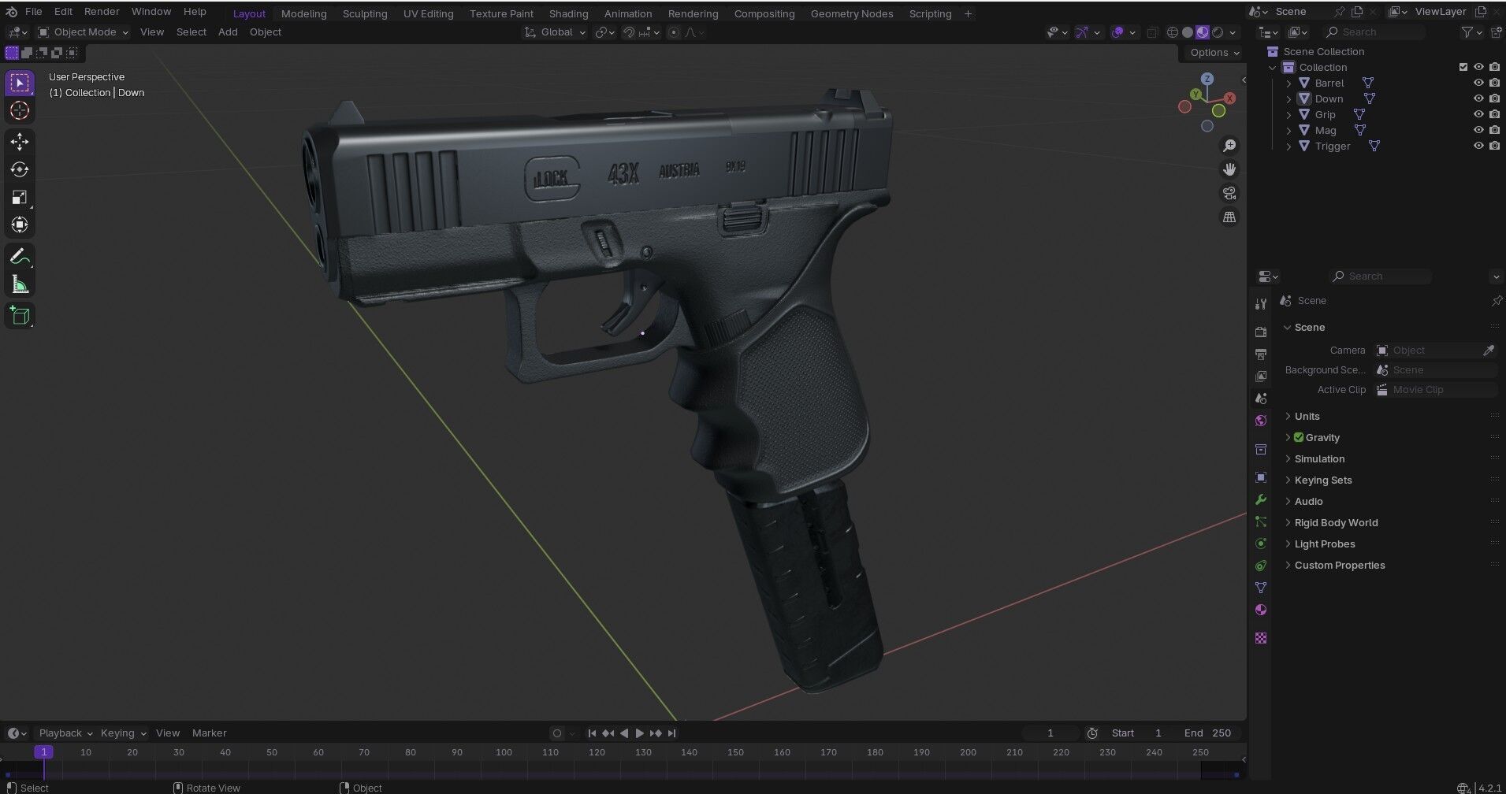
Task: Select the 3D Cursor tool
Action: click(20, 111)
